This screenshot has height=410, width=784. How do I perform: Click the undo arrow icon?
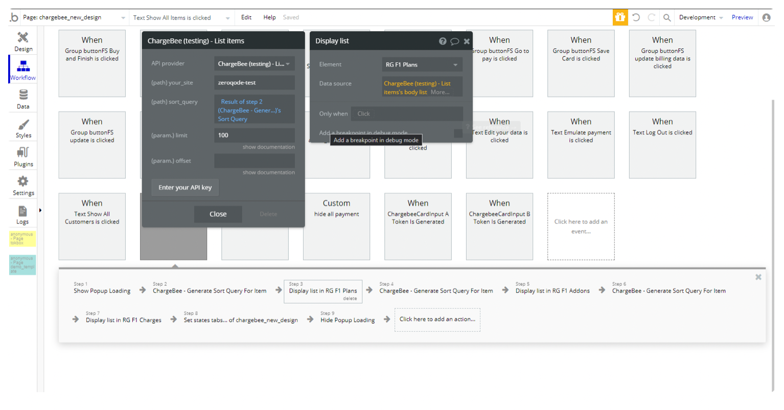[x=636, y=17]
